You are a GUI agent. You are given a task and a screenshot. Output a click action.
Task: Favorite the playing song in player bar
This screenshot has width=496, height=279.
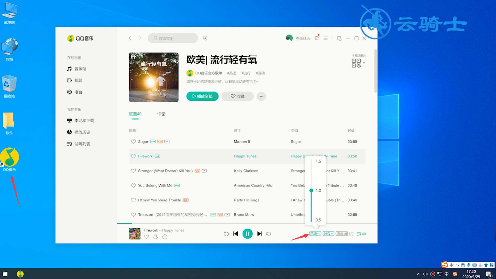pyautogui.click(x=147, y=237)
